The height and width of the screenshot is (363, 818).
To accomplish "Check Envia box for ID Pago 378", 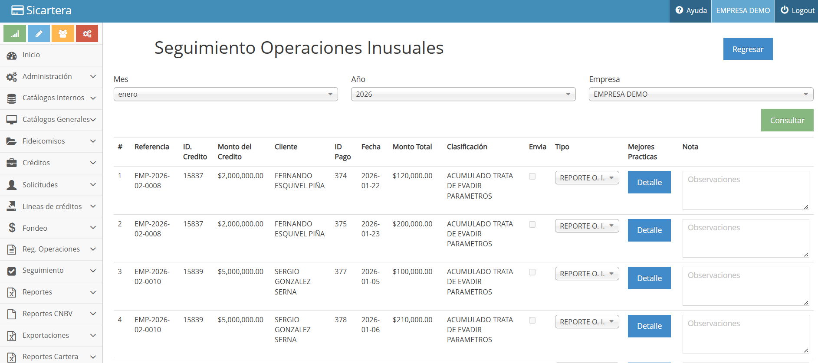I will pyautogui.click(x=532, y=320).
